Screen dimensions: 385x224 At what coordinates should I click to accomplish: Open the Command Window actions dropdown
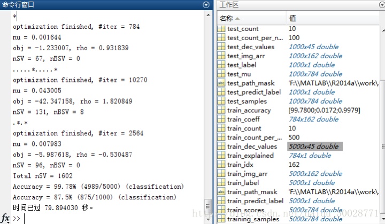pos(206,5)
